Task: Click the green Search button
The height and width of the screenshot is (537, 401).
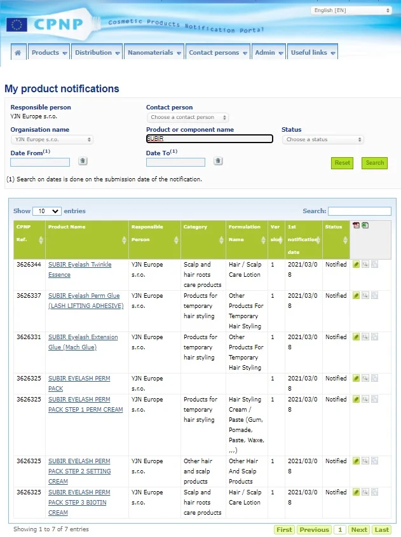Action: (375, 163)
